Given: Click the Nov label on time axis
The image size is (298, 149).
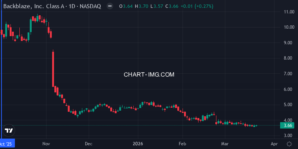Looking at the screenshot, I should [x=46, y=144].
